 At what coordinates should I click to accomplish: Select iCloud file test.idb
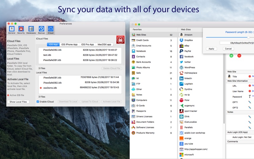80,55
